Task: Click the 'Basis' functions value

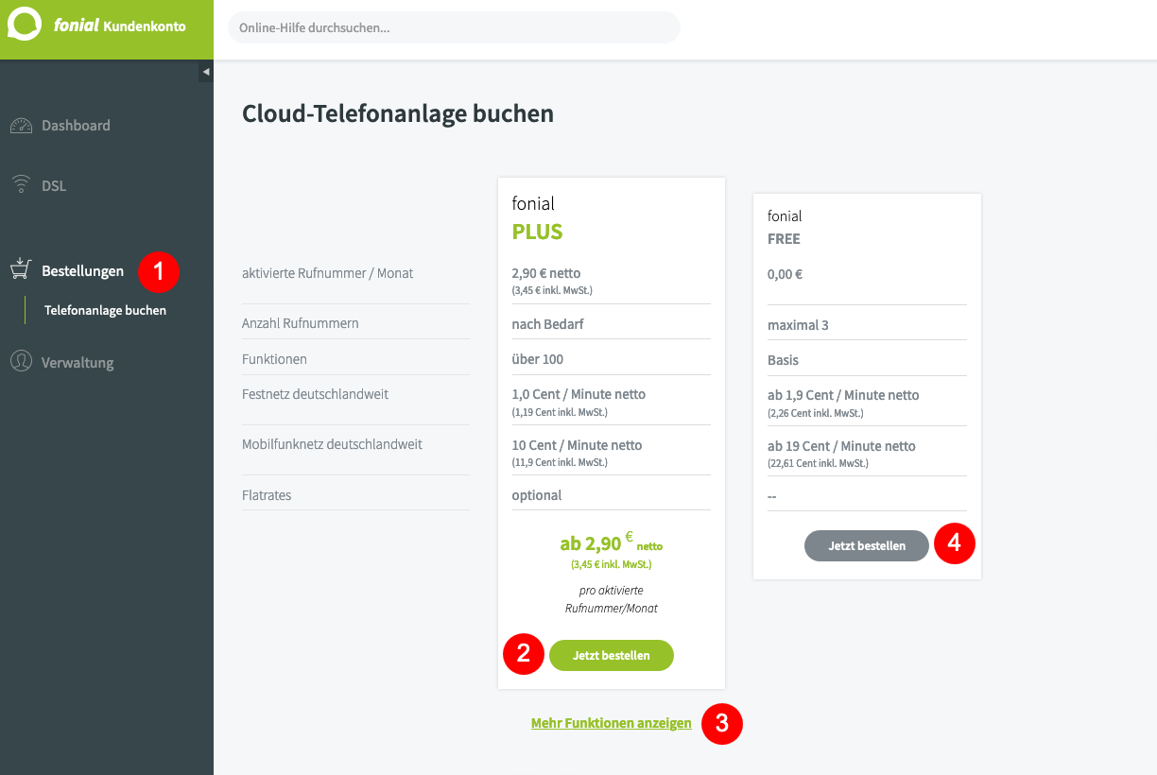Action: pyautogui.click(x=783, y=360)
